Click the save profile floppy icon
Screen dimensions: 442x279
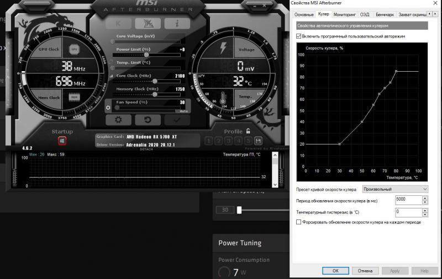[259, 141]
